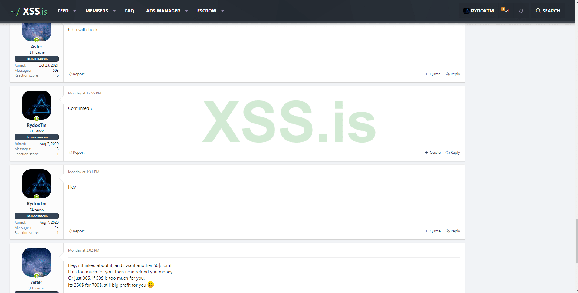Click the "Confirmed ?" message text

click(80, 108)
